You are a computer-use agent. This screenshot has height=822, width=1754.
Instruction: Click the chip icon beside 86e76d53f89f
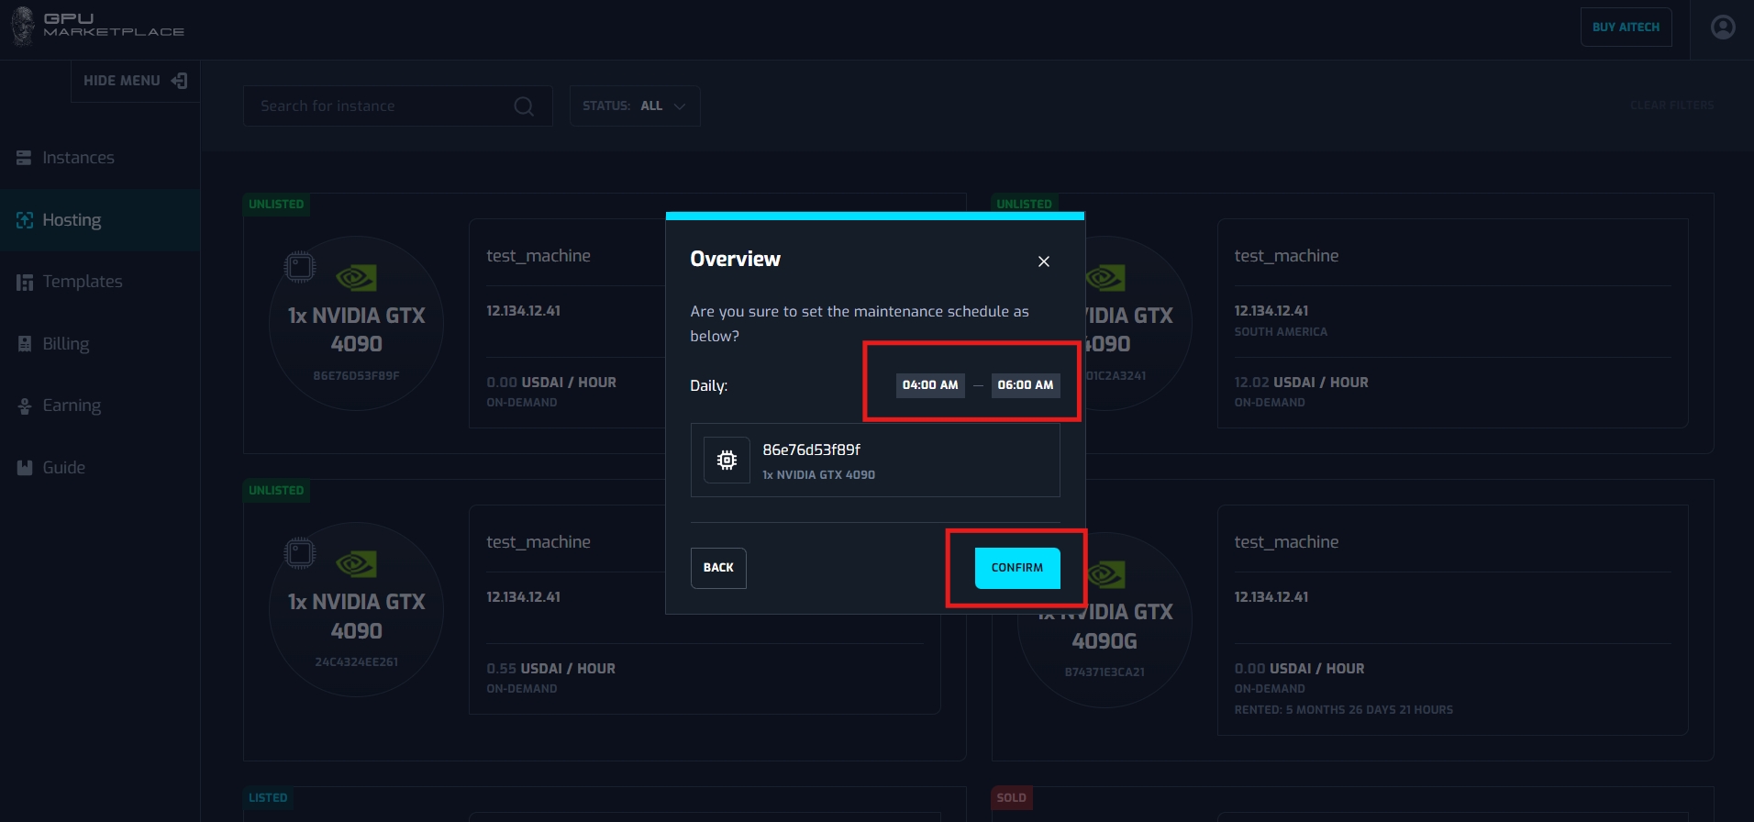pos(727,461)
